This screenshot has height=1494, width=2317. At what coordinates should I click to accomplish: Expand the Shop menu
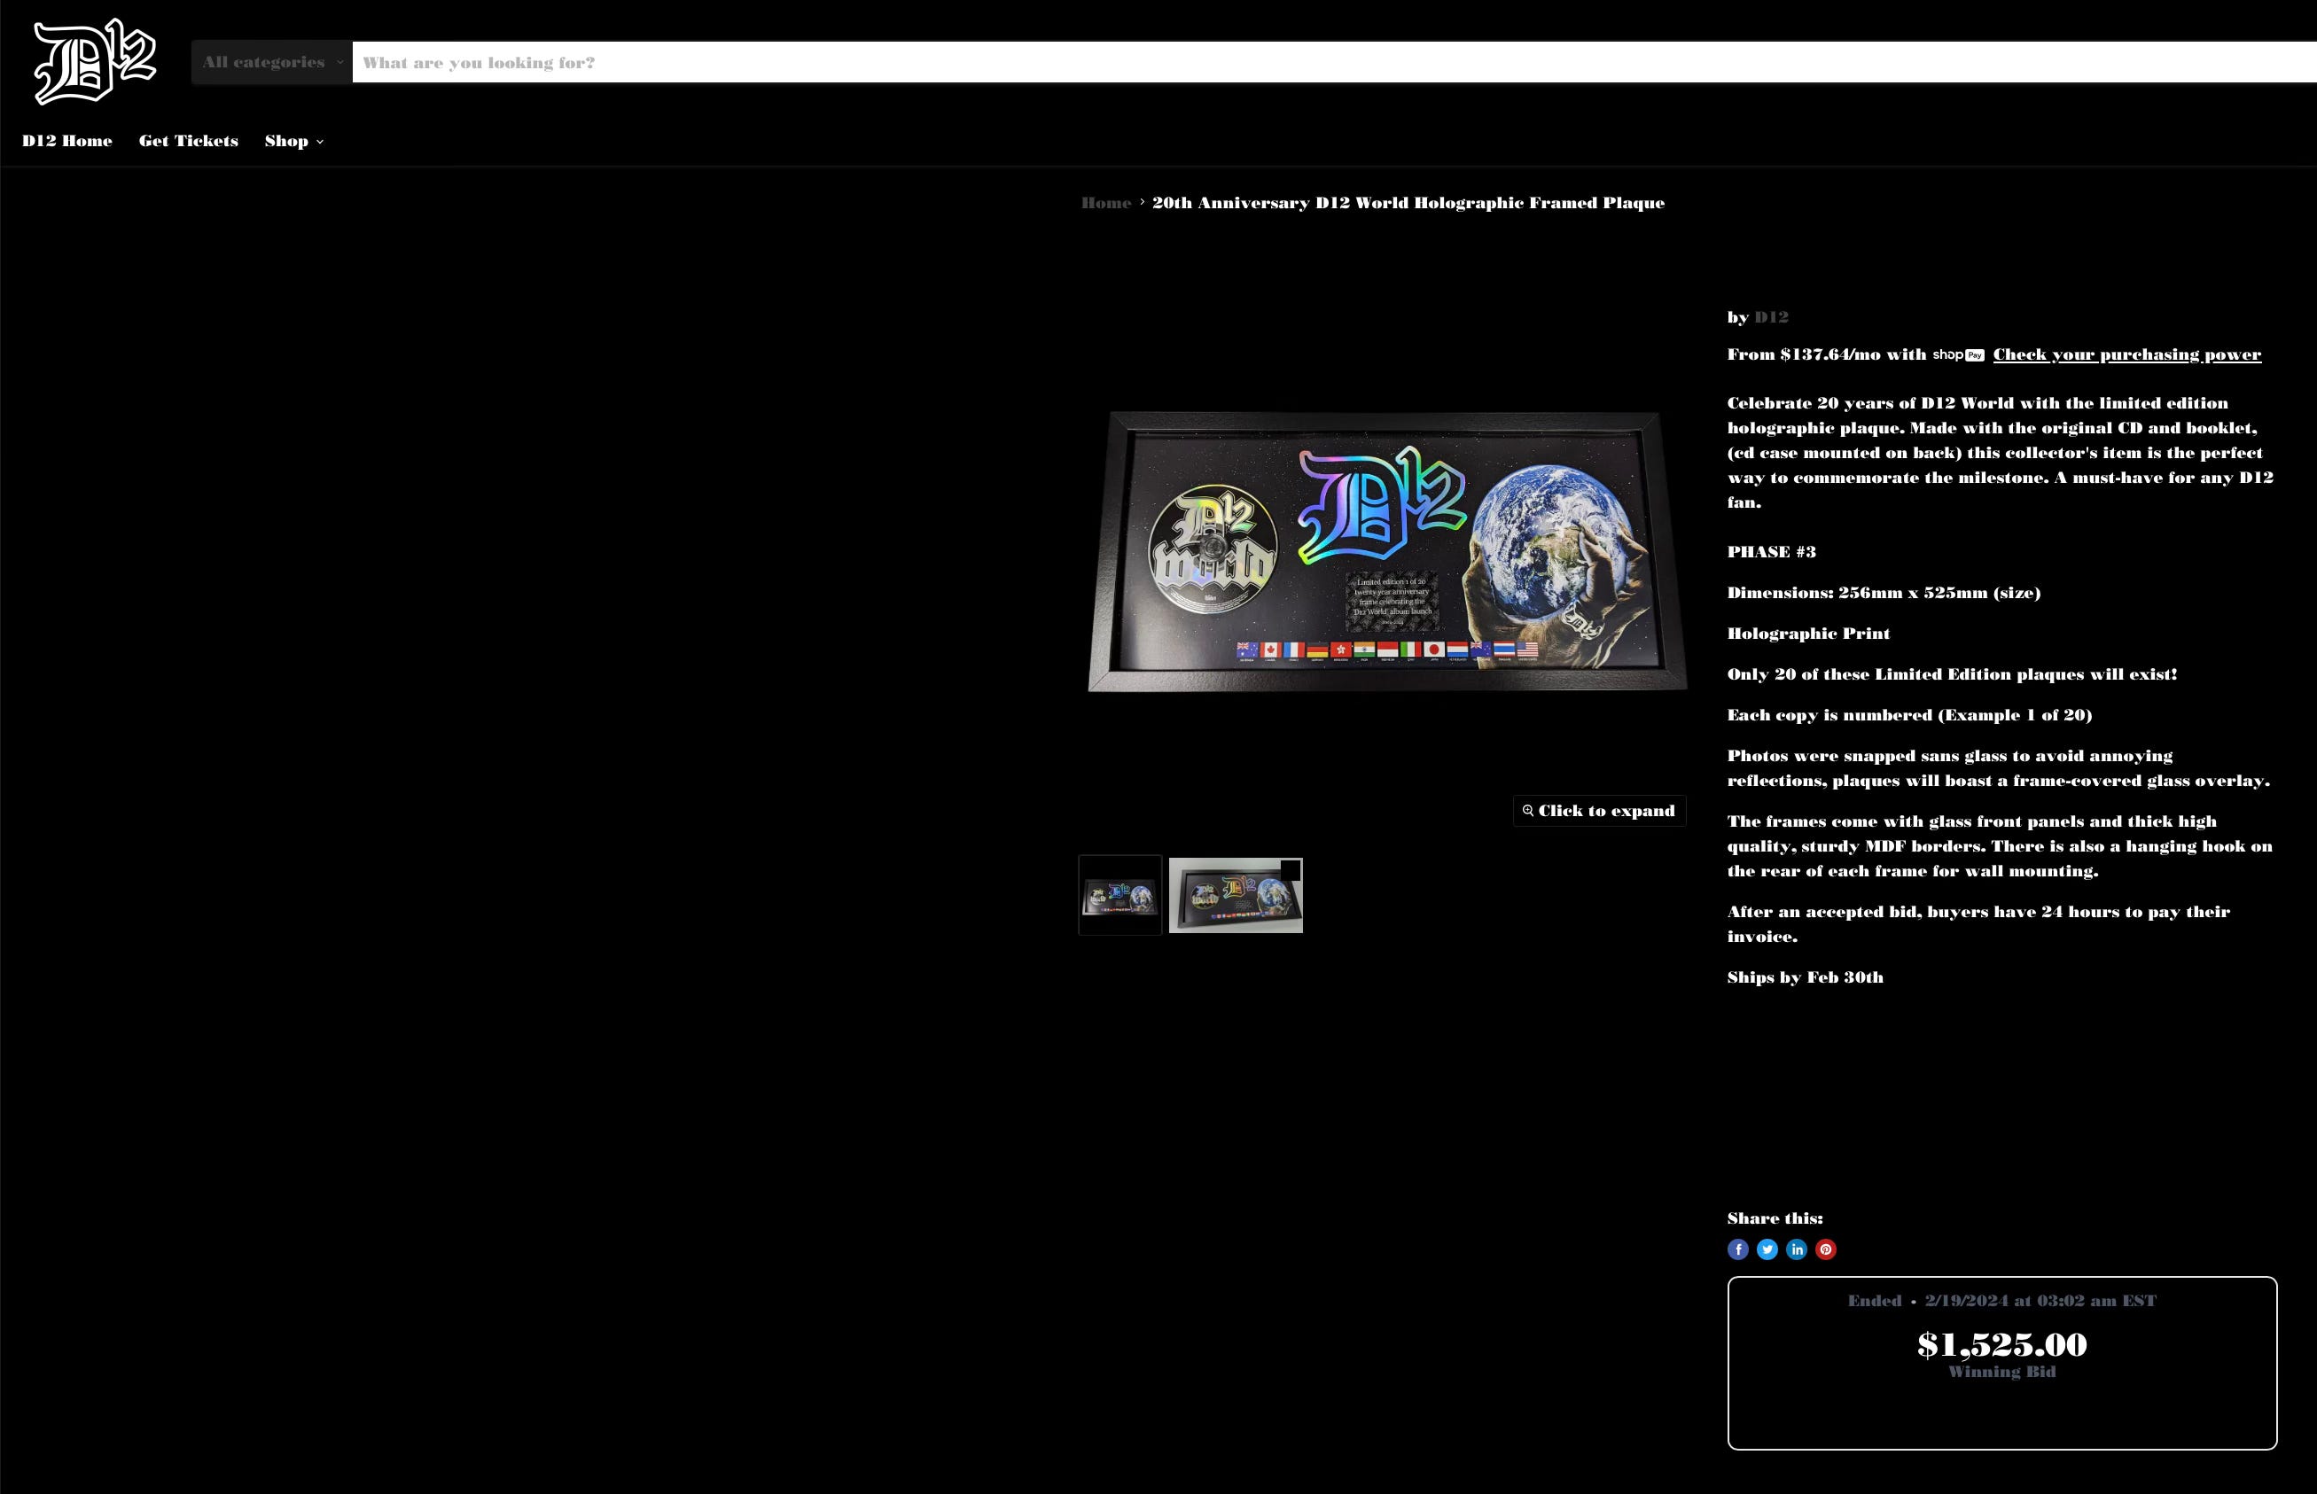click(294, 141)
